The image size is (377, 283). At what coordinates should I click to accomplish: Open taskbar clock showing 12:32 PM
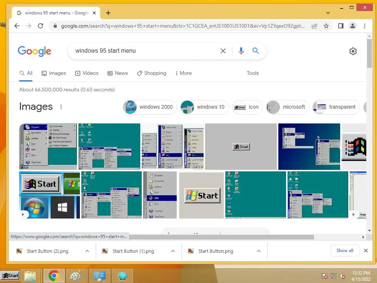click(361, 276)
